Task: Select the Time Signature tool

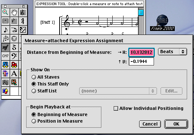Action: tap(23, 21)
